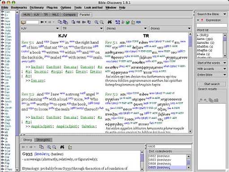Click the main text pane vertical scrollbar thumb
The image size is (229, 172).
pyautogui.click(x=190, y=41)
